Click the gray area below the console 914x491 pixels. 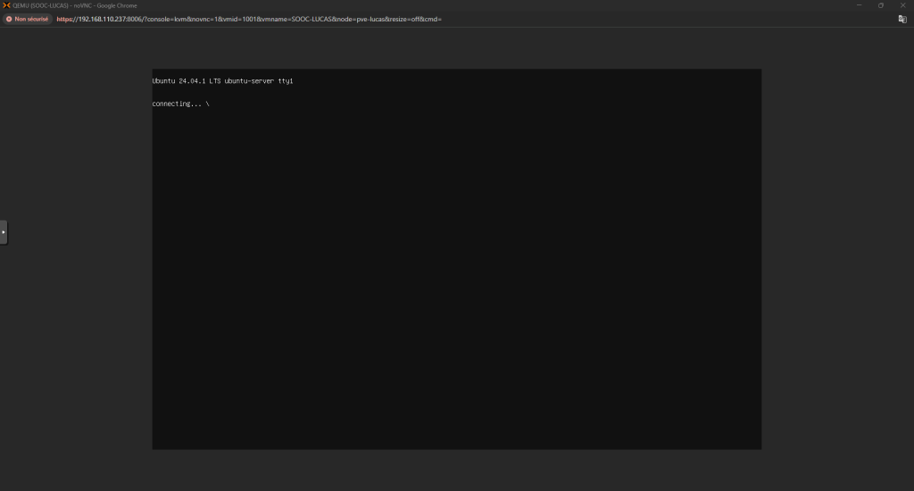(456, 470)
